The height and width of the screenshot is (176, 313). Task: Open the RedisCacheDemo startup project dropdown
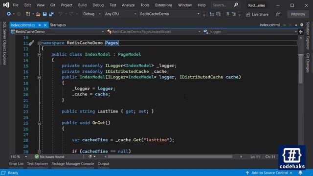(x=170, y=14)
